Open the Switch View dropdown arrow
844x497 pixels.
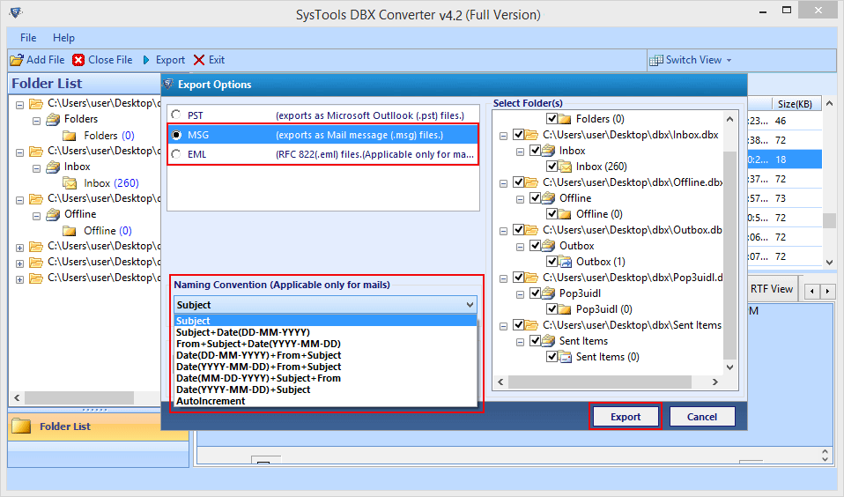point(729,60)
